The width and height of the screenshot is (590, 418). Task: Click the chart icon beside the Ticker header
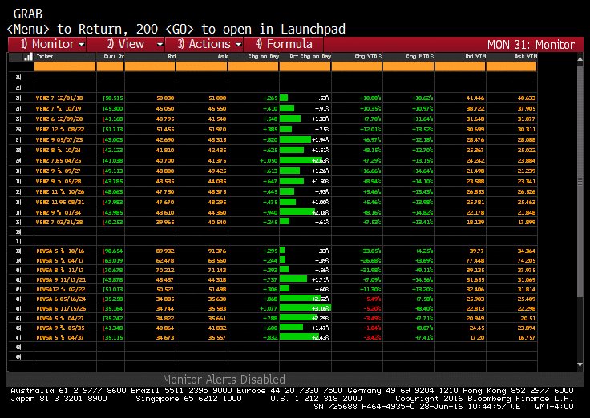(x=28, y=57)
